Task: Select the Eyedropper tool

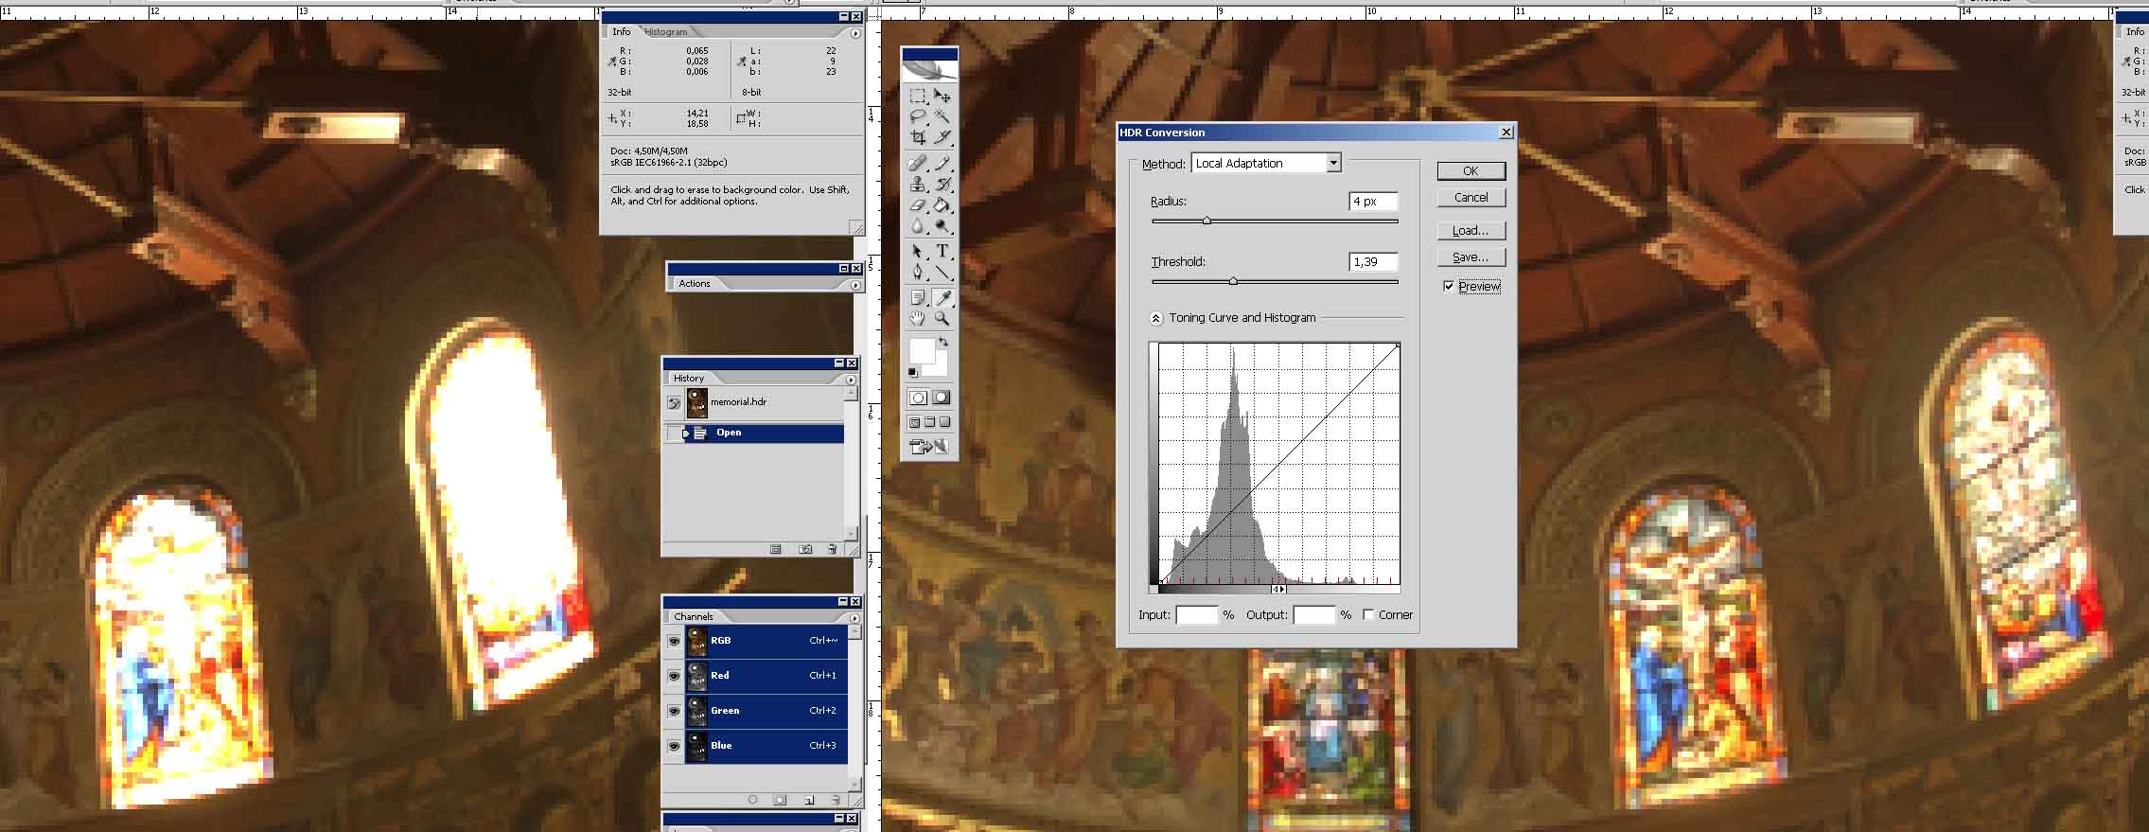Action: click(942, 298)
